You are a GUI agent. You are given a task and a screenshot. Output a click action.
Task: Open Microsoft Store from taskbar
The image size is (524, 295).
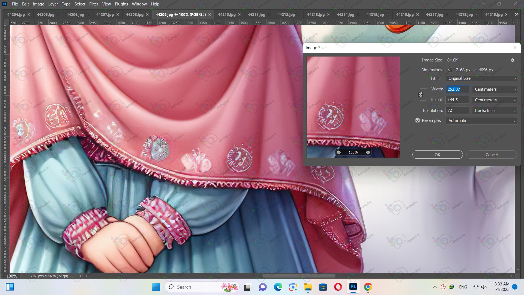[323, 287]
